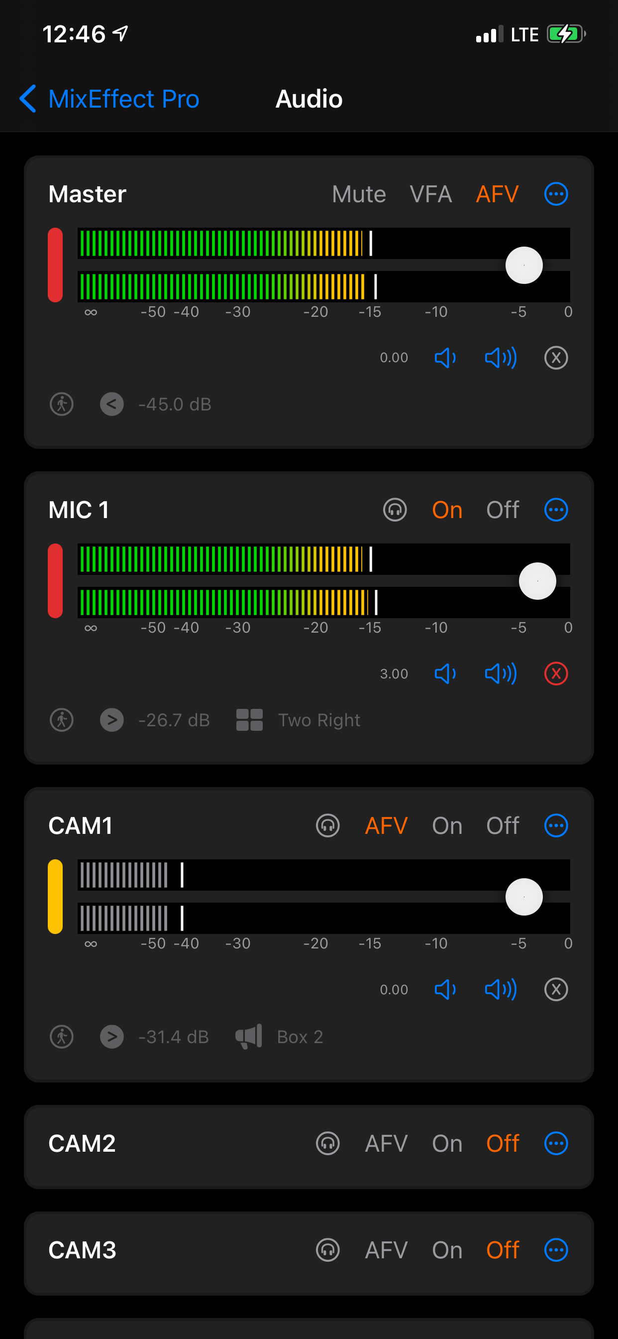Reset CAM1 gain with the X icon
Viewport: 618px width, 1339px height.
[x=556, y=989]
